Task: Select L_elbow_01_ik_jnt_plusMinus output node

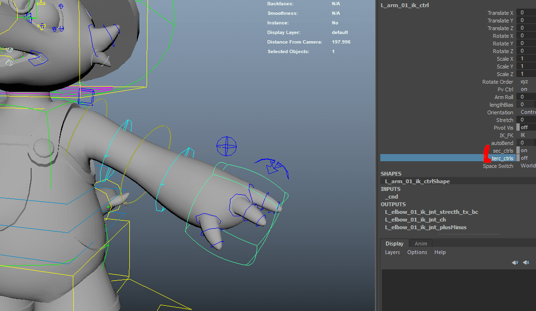Action: (425, 227)
